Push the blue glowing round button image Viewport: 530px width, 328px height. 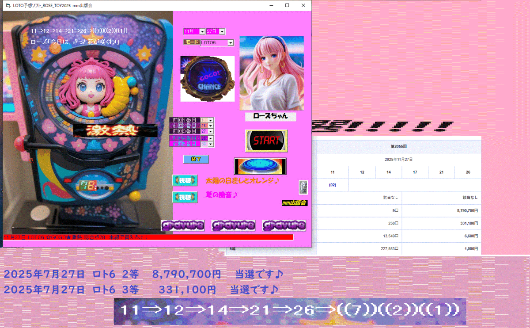coord(260,166)
